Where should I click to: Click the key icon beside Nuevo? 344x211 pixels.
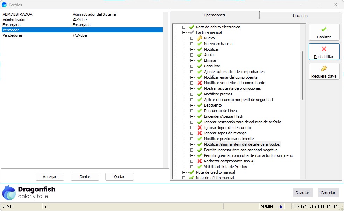point(200,38)
